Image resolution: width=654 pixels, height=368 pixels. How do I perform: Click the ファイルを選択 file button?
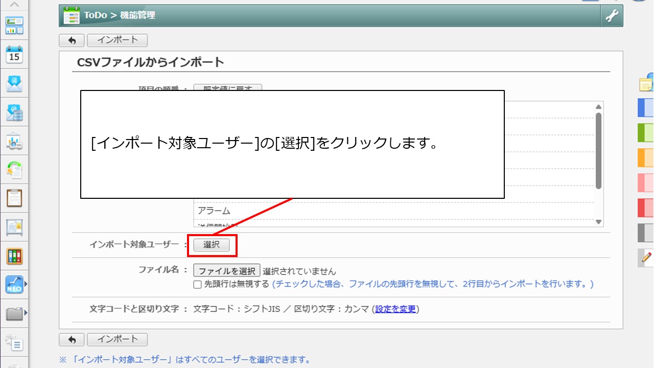pyautogui.click(x=227, y=271)
